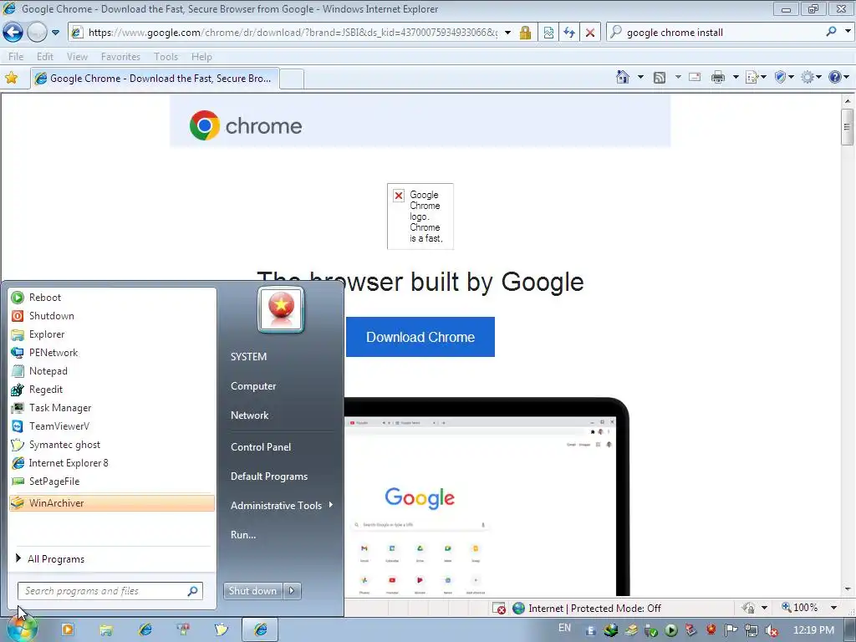
Task: Open the View menu
Action: [77, 57]
